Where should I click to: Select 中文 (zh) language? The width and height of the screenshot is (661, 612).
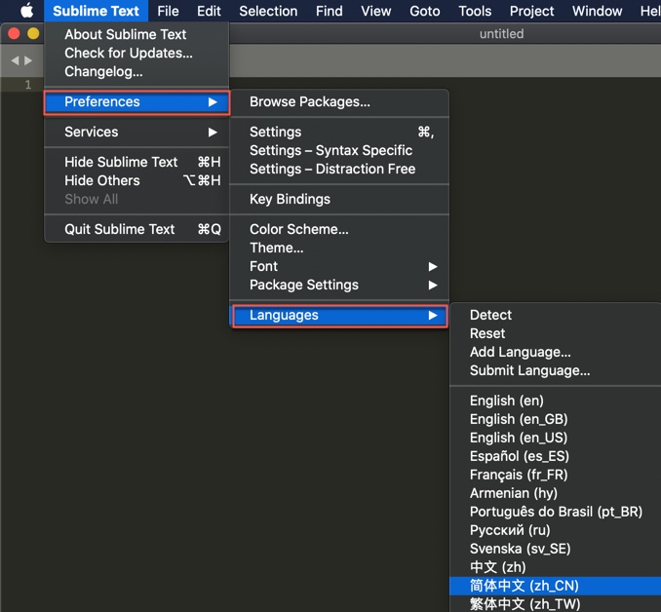[x=555, y=567]
